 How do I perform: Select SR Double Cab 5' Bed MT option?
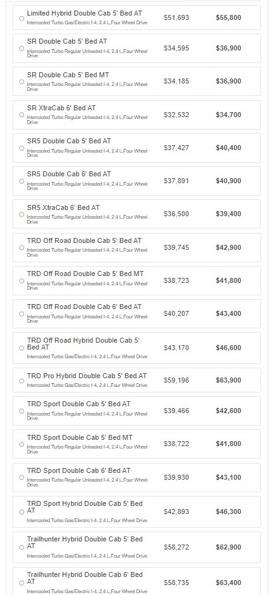click(22, 82)
